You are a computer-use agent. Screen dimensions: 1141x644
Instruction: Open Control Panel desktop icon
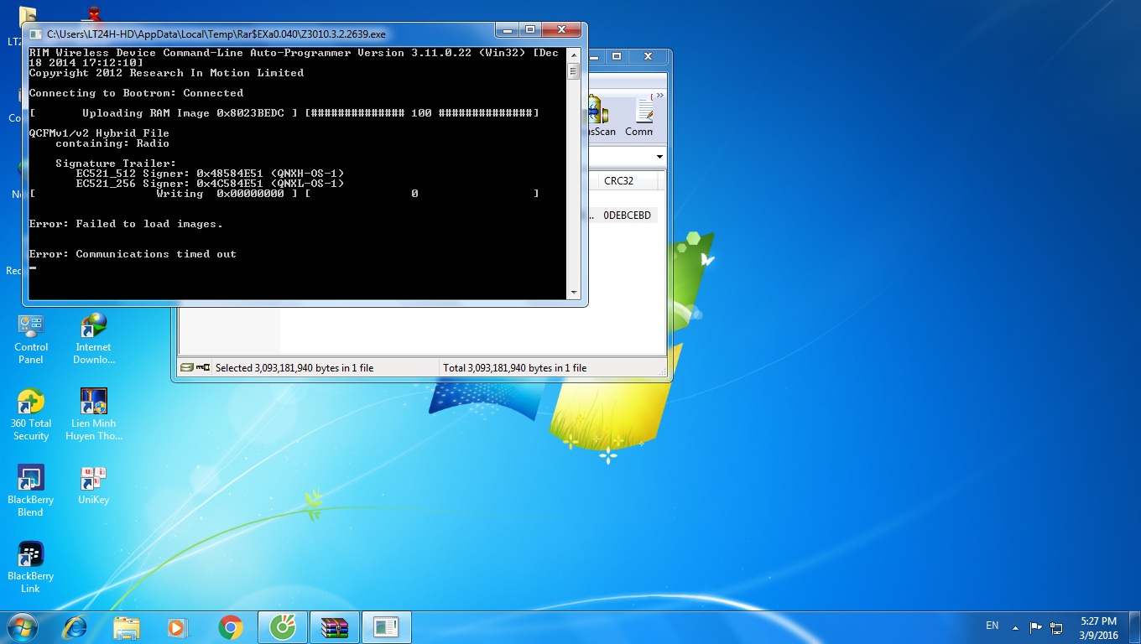[30, 338]
